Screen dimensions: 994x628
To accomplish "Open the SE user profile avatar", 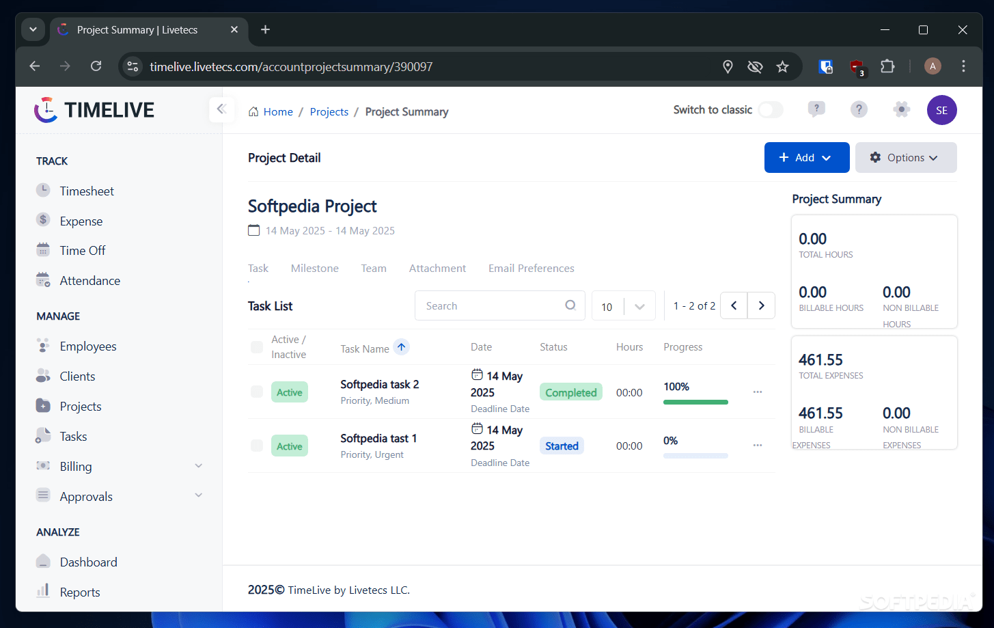I will coord(942,110).
